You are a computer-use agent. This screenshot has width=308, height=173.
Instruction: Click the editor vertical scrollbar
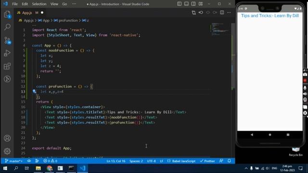tap(233, 56)
